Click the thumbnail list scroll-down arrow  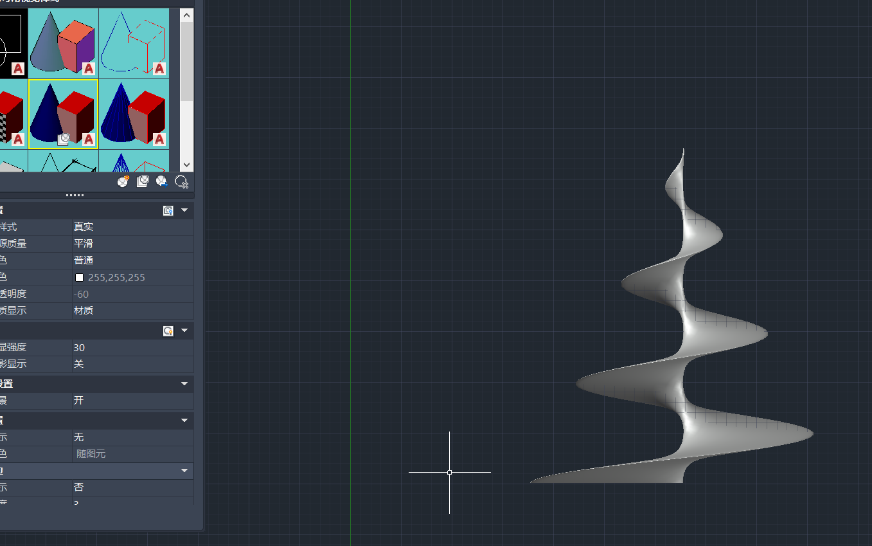[186, 165]
